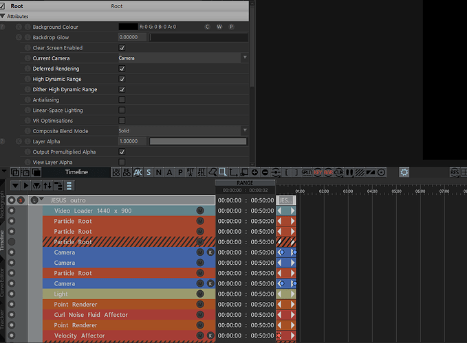
Task: Click the RES button in toolbar
Action: pos(455,172)
